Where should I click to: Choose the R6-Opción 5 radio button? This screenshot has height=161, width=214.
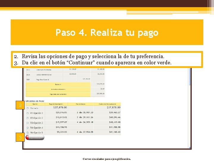coord(28,133)
